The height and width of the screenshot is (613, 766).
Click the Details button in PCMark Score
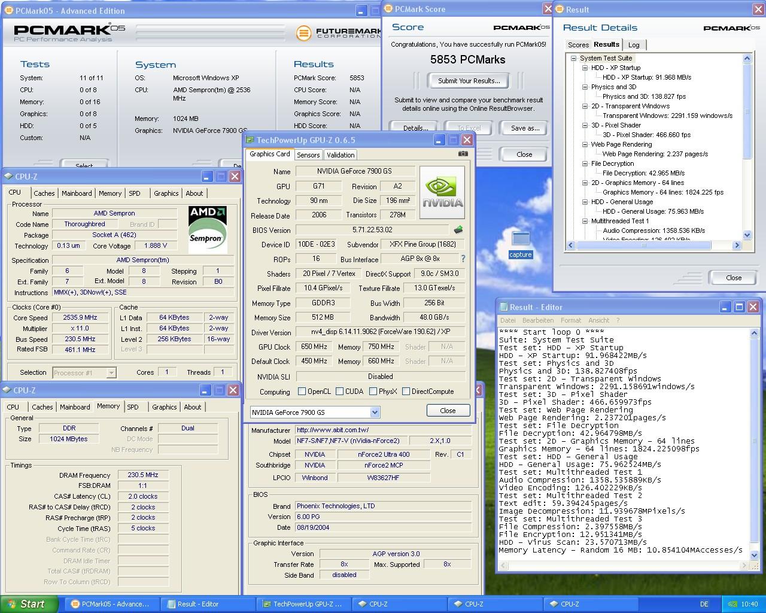tap(415, 128)
